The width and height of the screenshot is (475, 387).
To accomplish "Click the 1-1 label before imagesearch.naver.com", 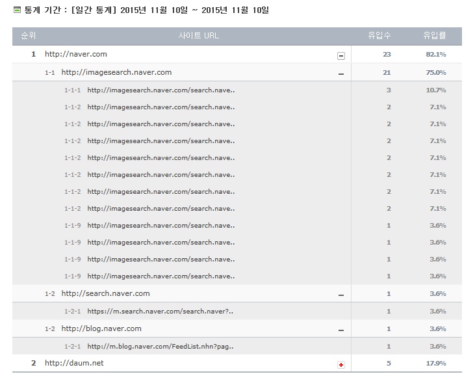I will point(49,73).
